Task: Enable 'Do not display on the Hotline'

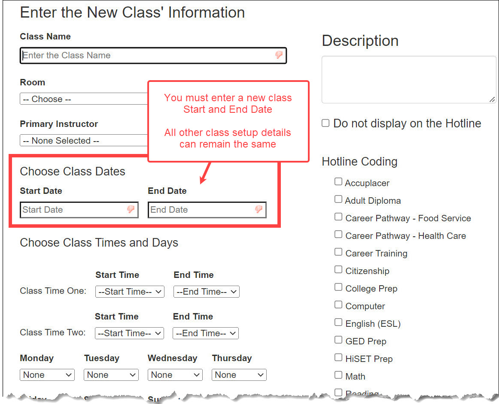Action: (x=325, y=123)
